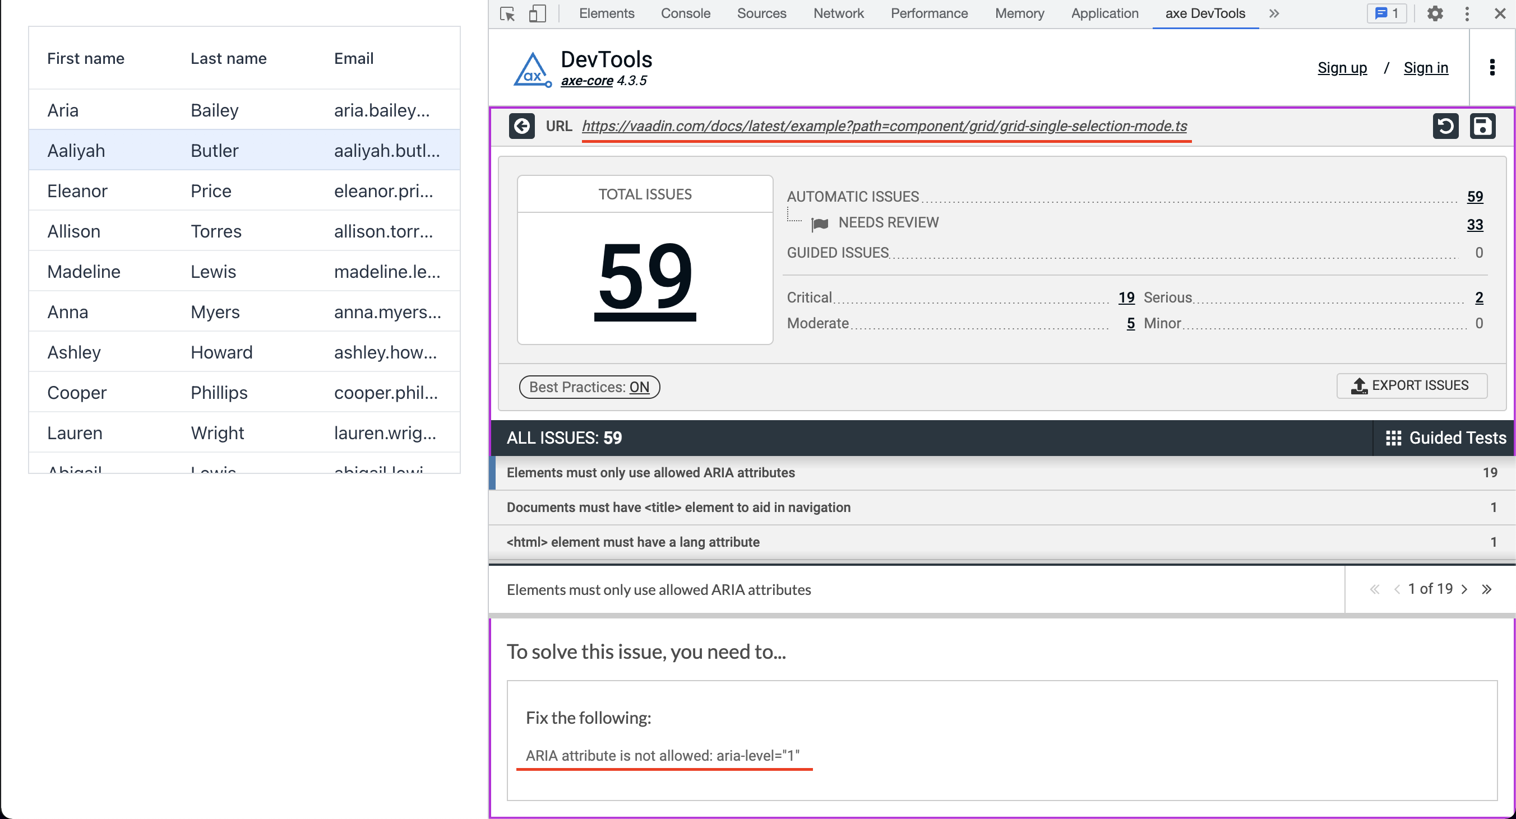Click the Issues comment badge icon
The image size is (1516, 819).
pyautogui.click(x=1386, y=13)
